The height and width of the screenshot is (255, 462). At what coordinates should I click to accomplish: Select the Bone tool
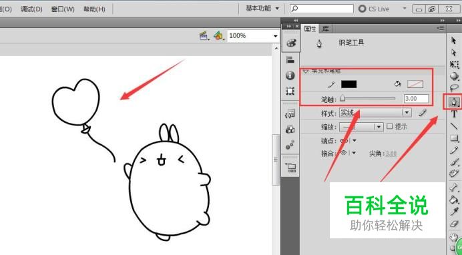click(x=454, y=188)
